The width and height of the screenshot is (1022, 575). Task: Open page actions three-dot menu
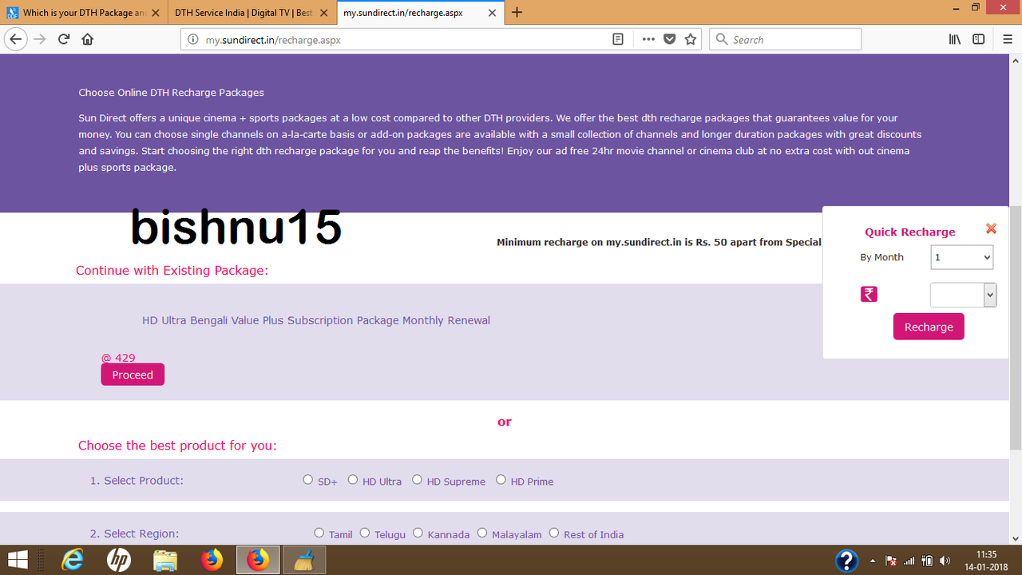(x=648, y=39)
